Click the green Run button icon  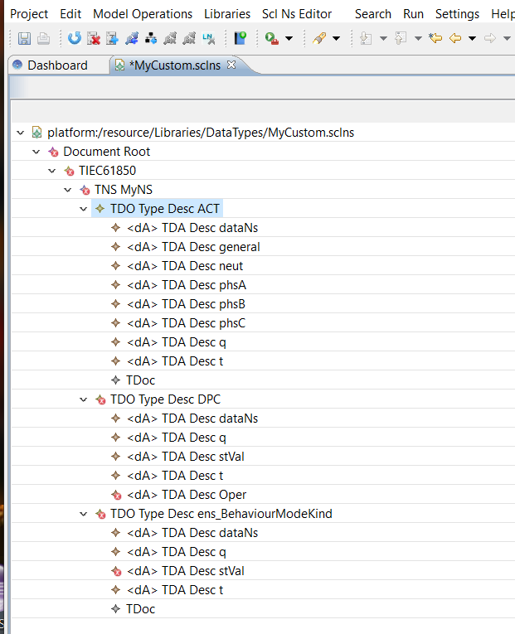click(272, 38)
